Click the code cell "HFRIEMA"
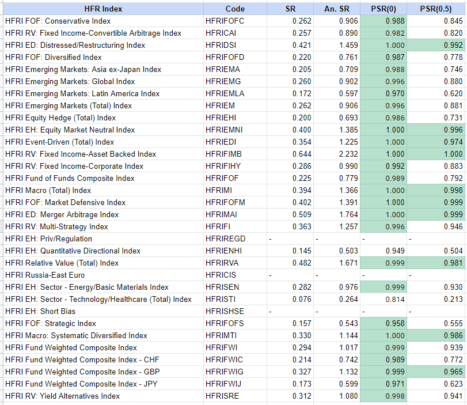The image size is (467, 405). coord(235,70)
